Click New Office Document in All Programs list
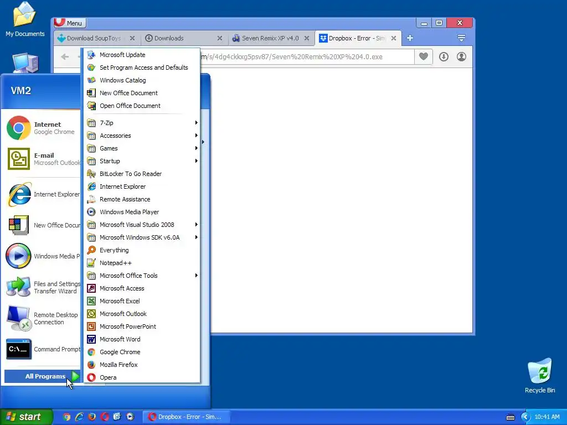The image size is (567, 425). coord(142,93)
